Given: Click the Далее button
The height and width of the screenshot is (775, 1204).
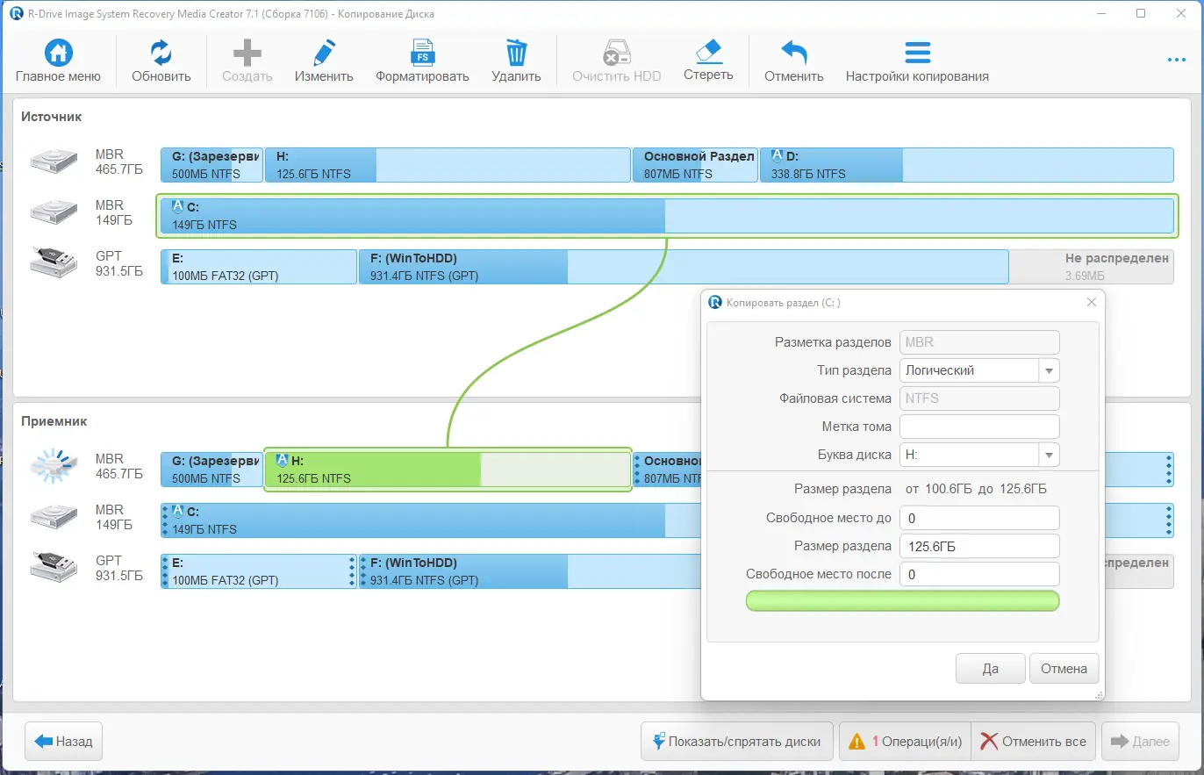Looking at the screenshot, I should coord(1140,741).
